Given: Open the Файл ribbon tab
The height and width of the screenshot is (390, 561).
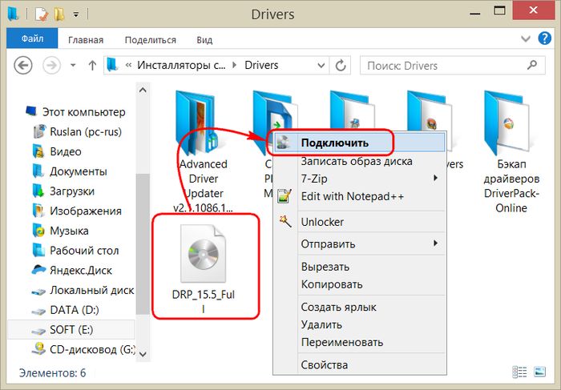Looking at the screenshot, I should (x=33, y=39).
